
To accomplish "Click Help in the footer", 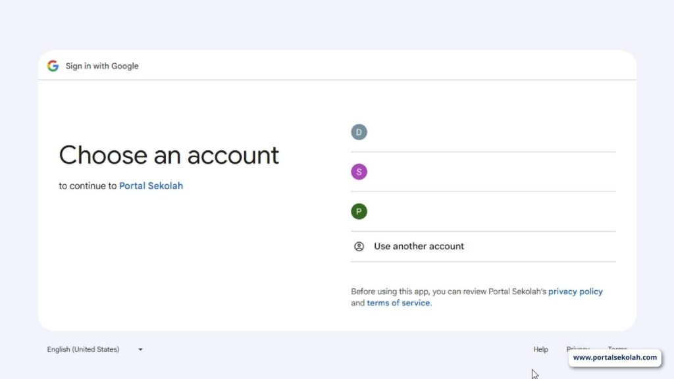I will point(540,350).
